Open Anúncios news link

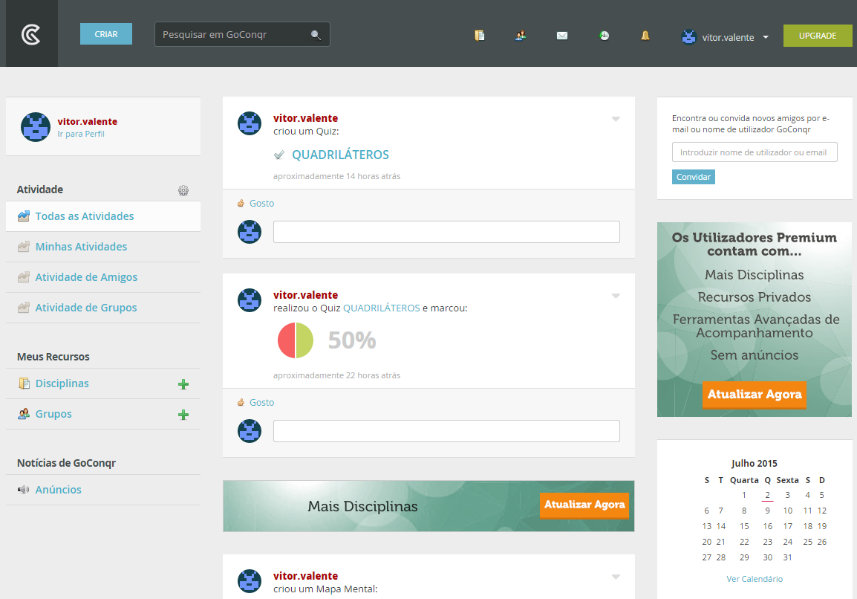pos(59,490)
